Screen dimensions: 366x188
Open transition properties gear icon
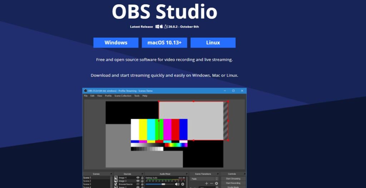pos(216,183)
